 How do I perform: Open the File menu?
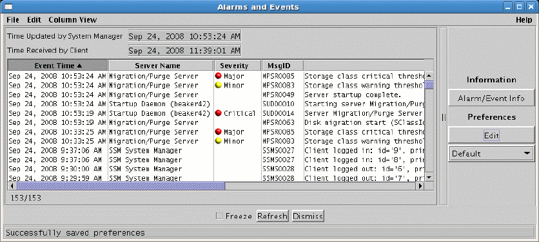(x=13, y=20)
